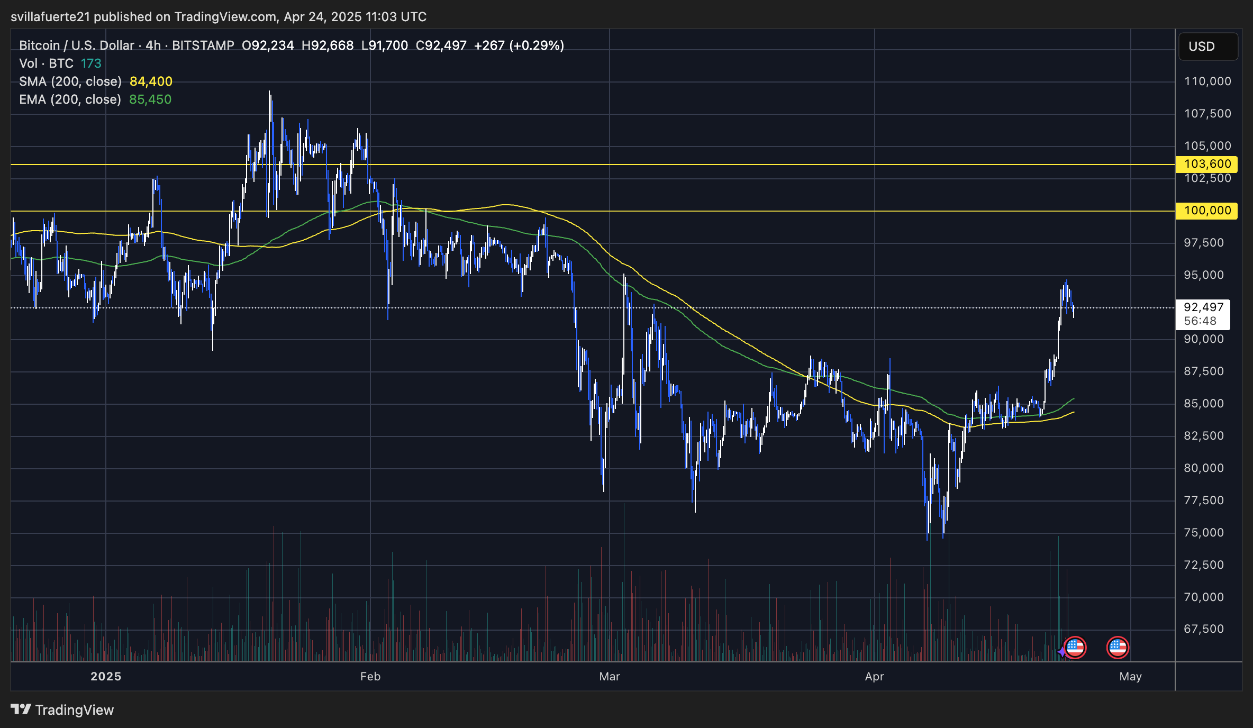1253x728 pixels.
Task: Click the purple sparkle icon beside the flag
Action: tap(1061, 652)
